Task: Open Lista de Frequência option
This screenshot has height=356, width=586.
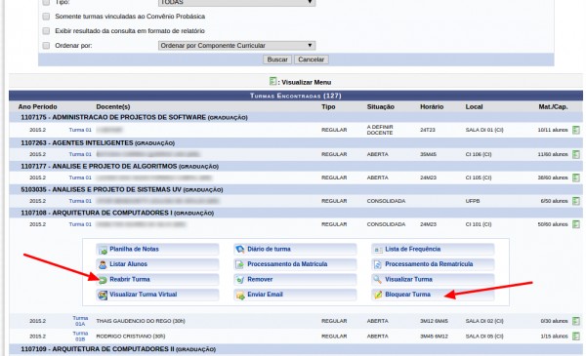Action: (433, 249)
